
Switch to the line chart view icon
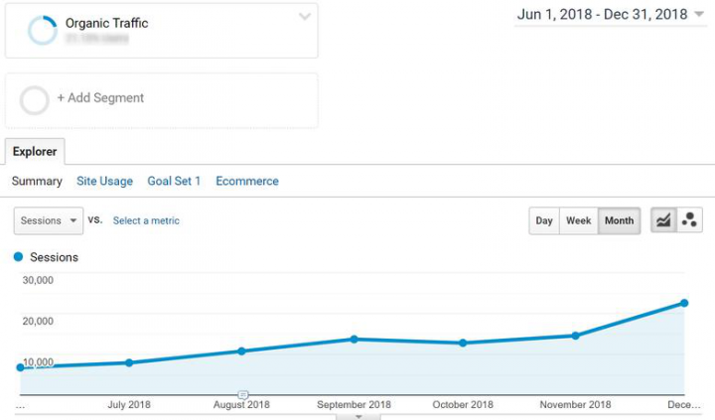coord(662,220)
